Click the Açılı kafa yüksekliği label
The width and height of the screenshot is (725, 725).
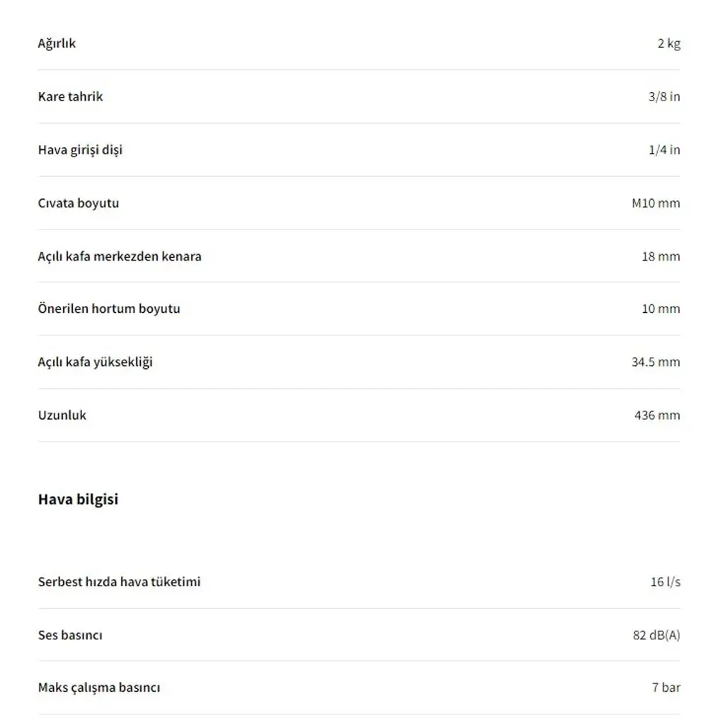coord(96,362)
